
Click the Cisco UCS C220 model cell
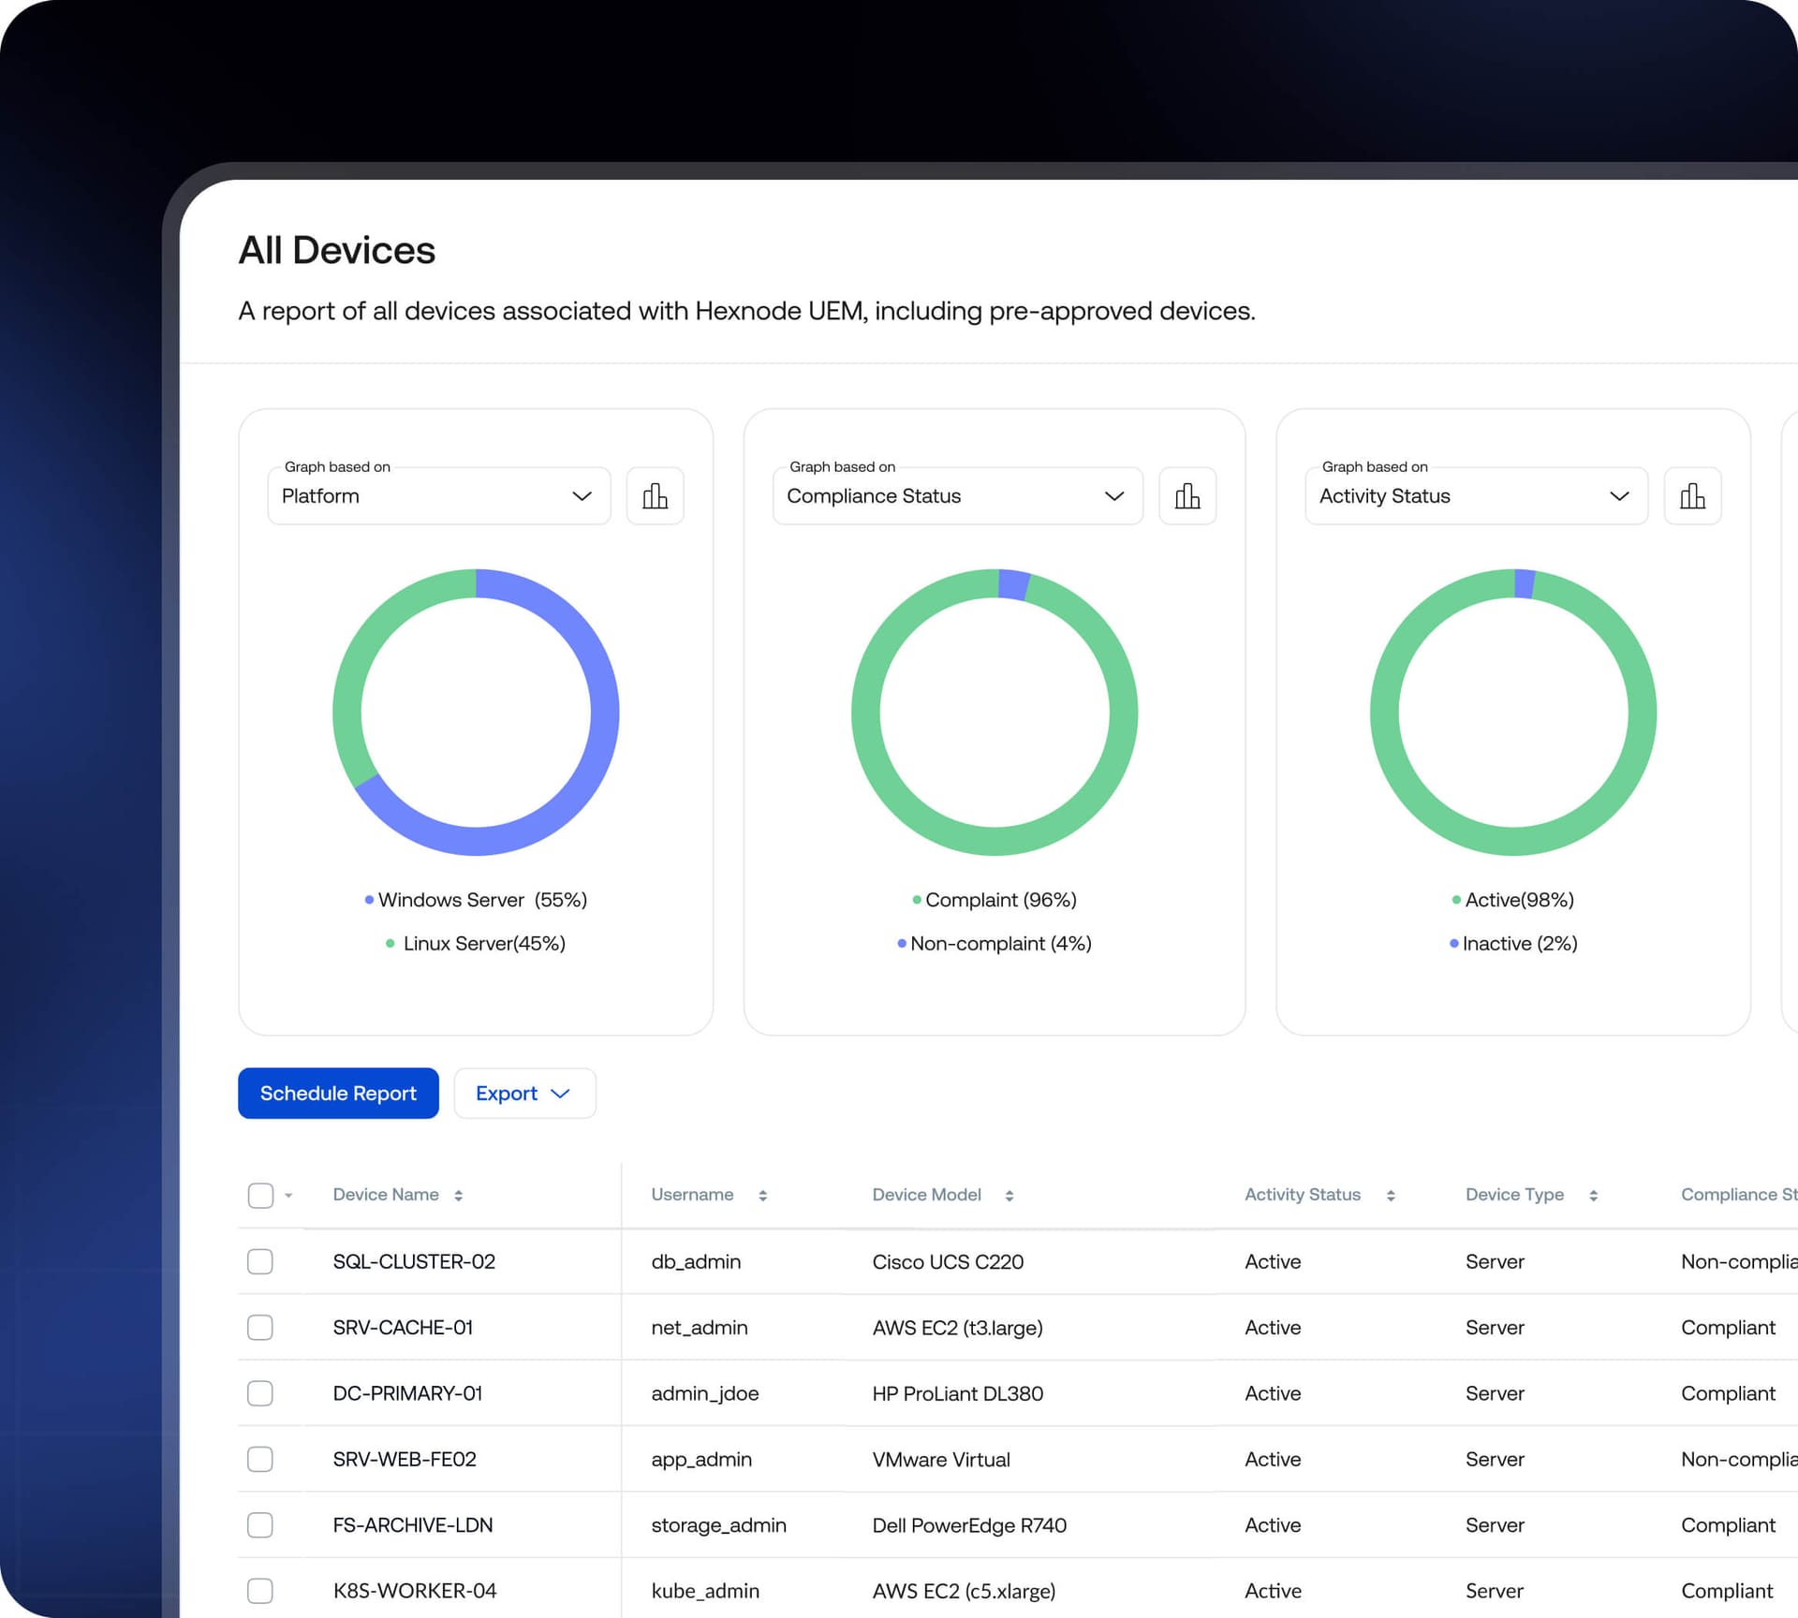[948, 1261]
